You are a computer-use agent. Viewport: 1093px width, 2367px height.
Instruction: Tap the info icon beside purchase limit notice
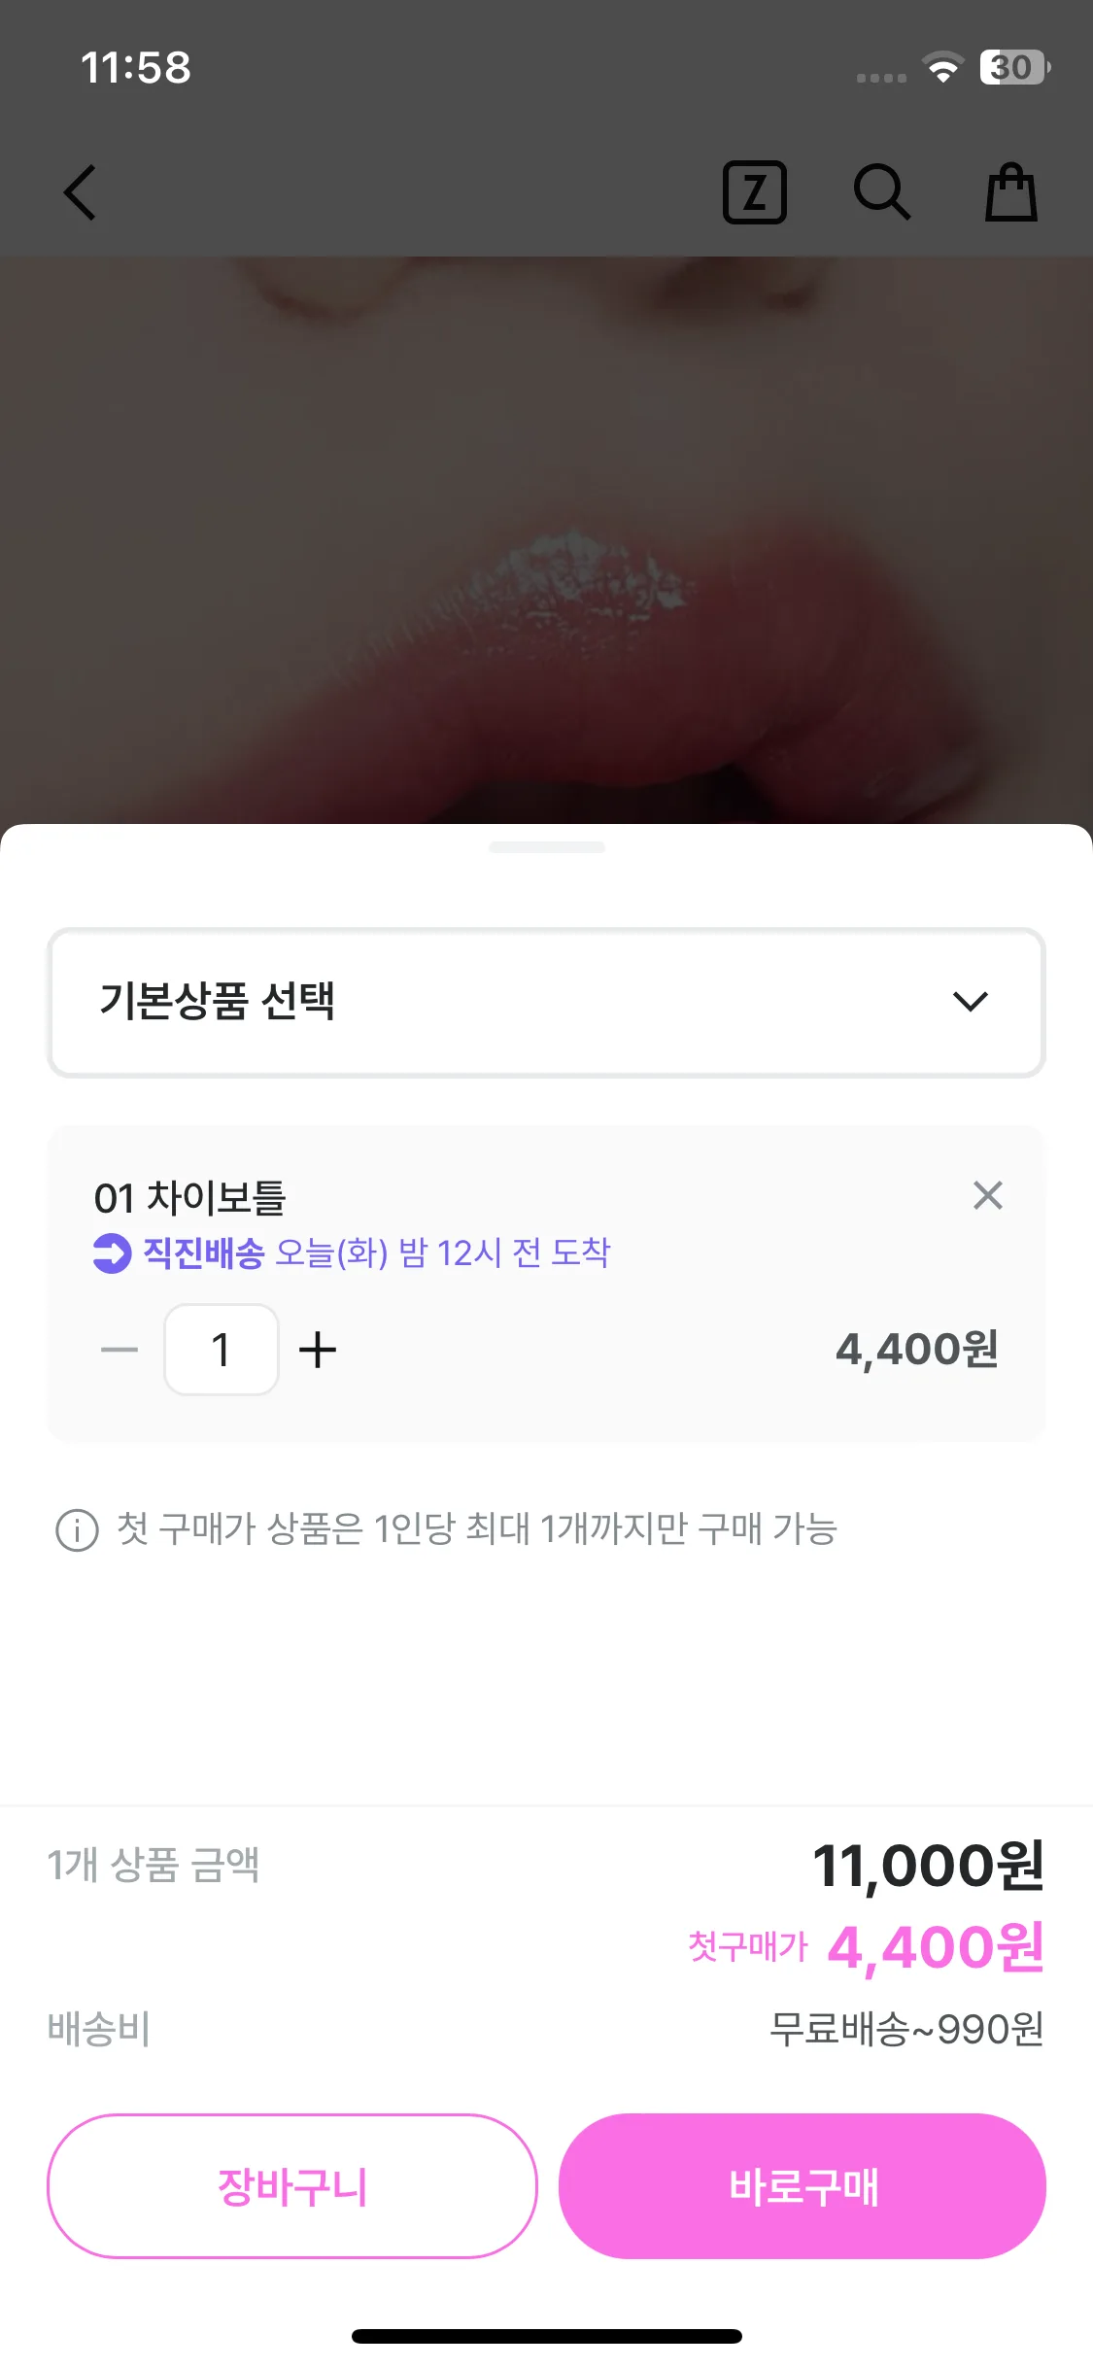click(78, 1530)
